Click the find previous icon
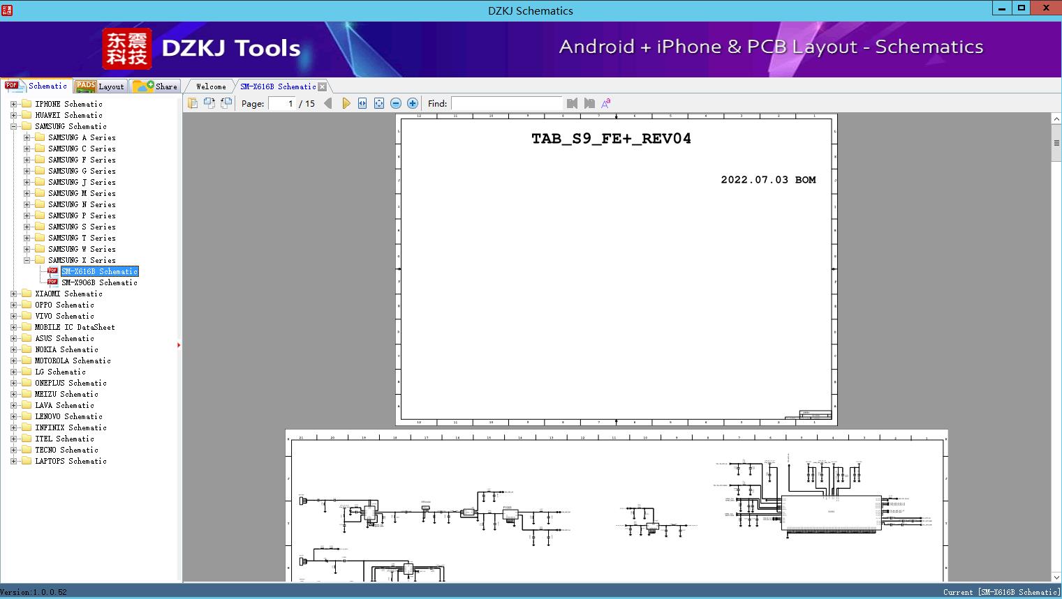The image size is (1062, 599). (x=573, y=103)
